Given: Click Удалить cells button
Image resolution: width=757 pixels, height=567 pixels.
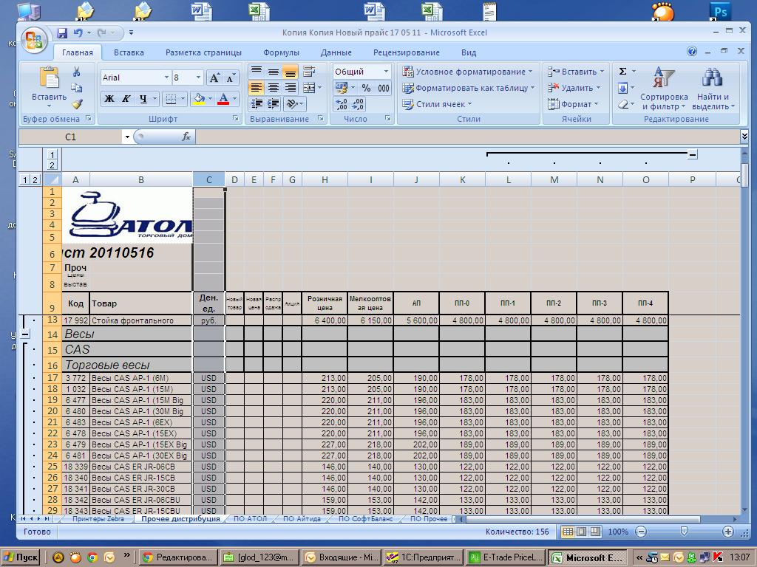Looking at the screenshot, I should 574,88.
